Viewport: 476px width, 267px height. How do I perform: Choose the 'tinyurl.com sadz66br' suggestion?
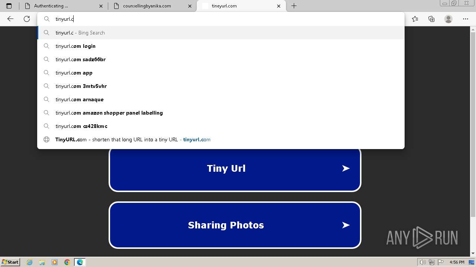pyautogui.click(x=221, y=59)
